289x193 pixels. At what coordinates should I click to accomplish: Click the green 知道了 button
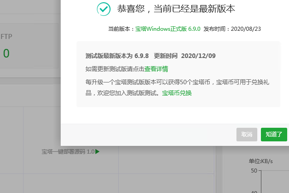(274, 135)
